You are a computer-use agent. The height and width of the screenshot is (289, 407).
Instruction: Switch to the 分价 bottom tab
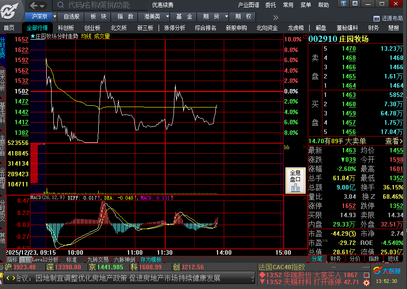click(x=355, y=259)
